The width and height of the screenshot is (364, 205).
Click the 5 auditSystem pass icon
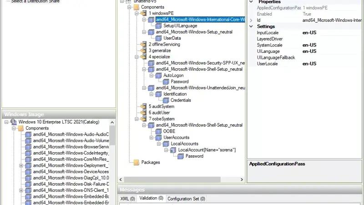144,107
